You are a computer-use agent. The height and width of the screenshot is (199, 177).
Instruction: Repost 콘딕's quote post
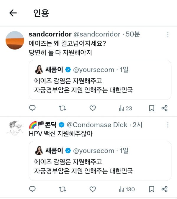tap(63, 189)
